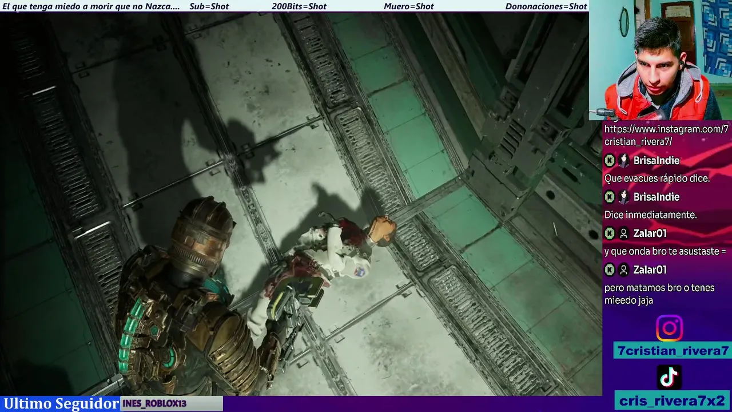732x412 pixels.
Task: Click person icon next to Zalar01's 'y que onda' message
Action: [x=624, y=233]
